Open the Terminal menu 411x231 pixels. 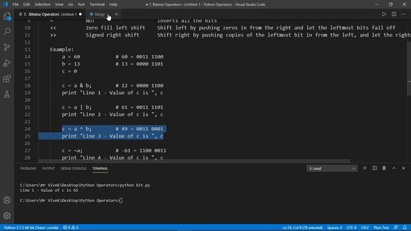point(97,4)
